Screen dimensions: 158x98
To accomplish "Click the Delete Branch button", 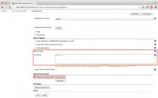I will tap(147, 14).
